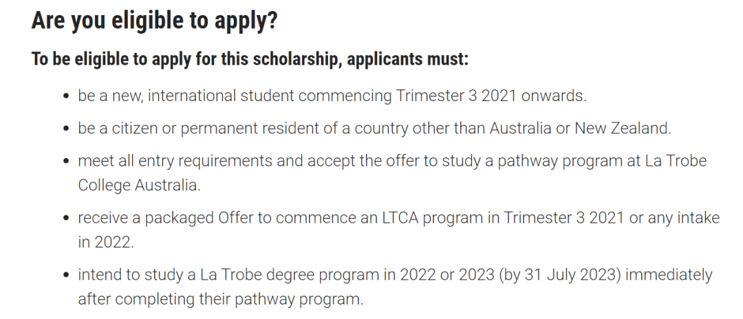This screenshot has height=319, width=743.
Task: Click the bullet dot before "be a citizen or permanent resident"
Action: pos(66,129)
